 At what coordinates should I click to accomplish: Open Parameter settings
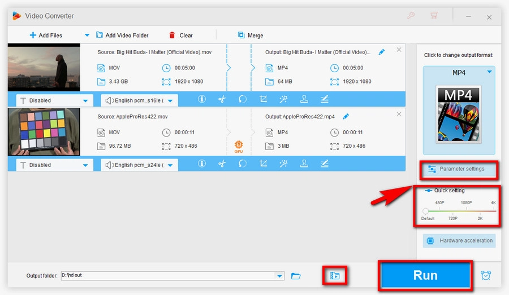click(x=459, y=169)
